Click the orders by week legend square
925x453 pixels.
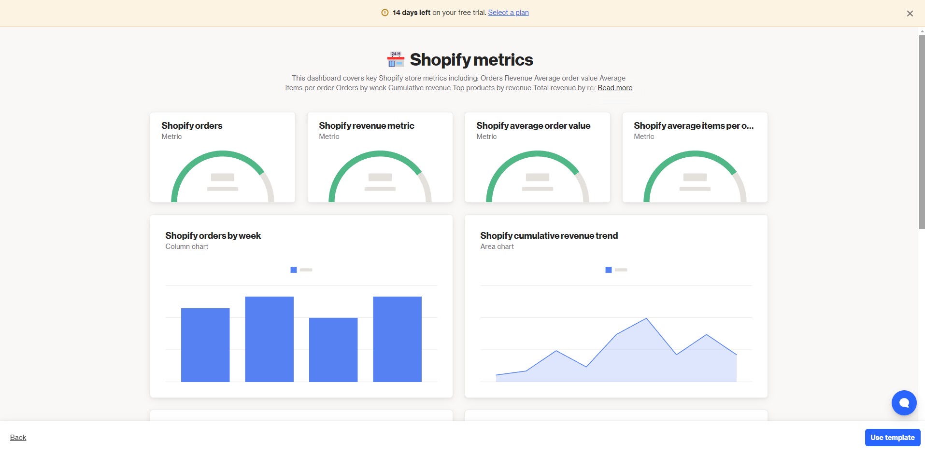click(293, 270)
